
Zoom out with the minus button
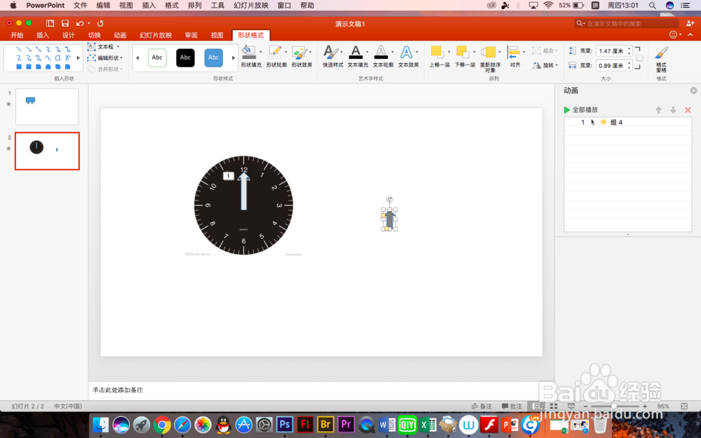[585, 406]
